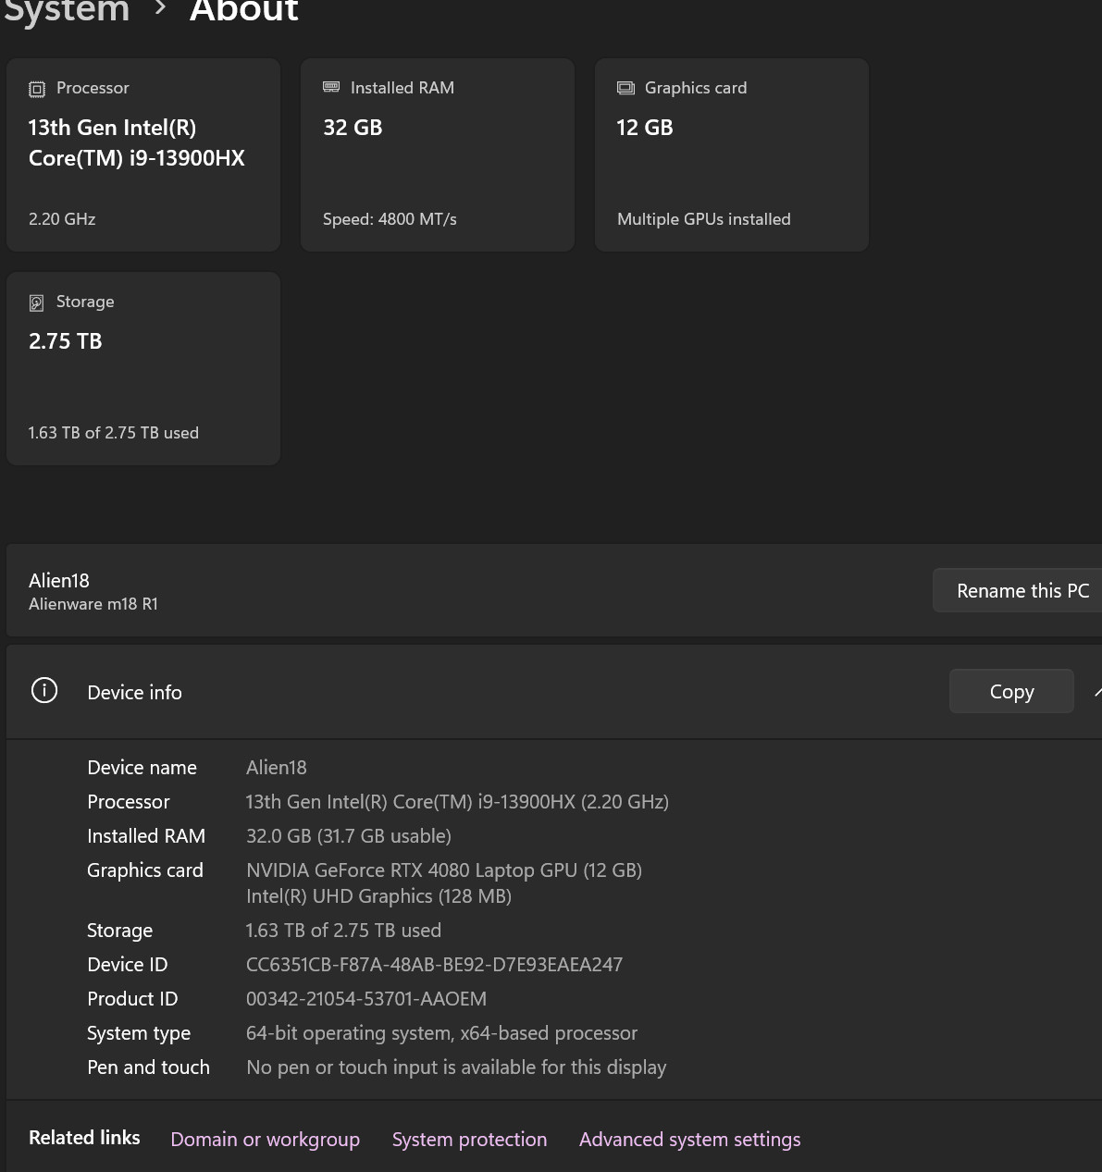Click Speed: 4800 MT/s text
The image size is (1102, 1172).
tap(390, 219)
